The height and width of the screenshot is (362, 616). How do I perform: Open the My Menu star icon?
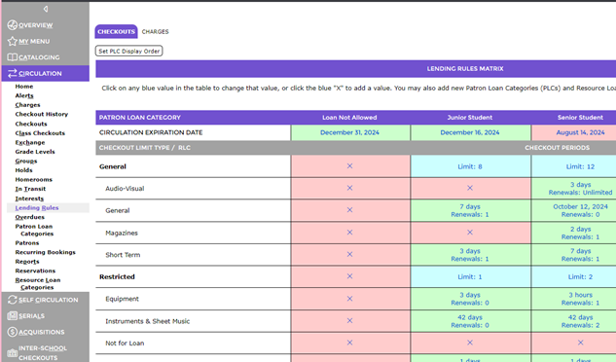[13, 41]
